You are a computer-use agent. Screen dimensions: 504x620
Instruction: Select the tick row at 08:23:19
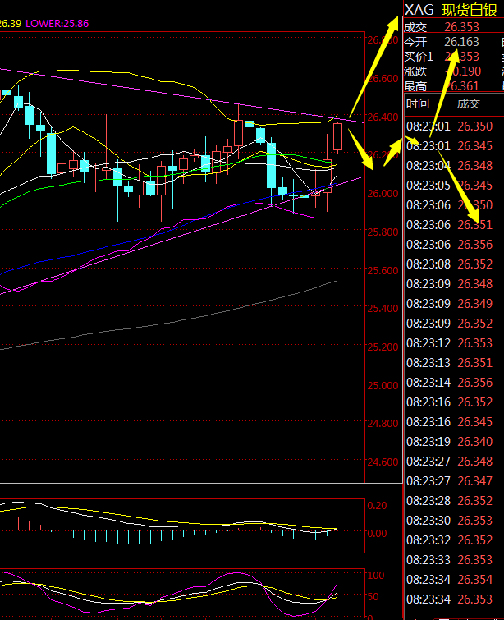point(451,442)
